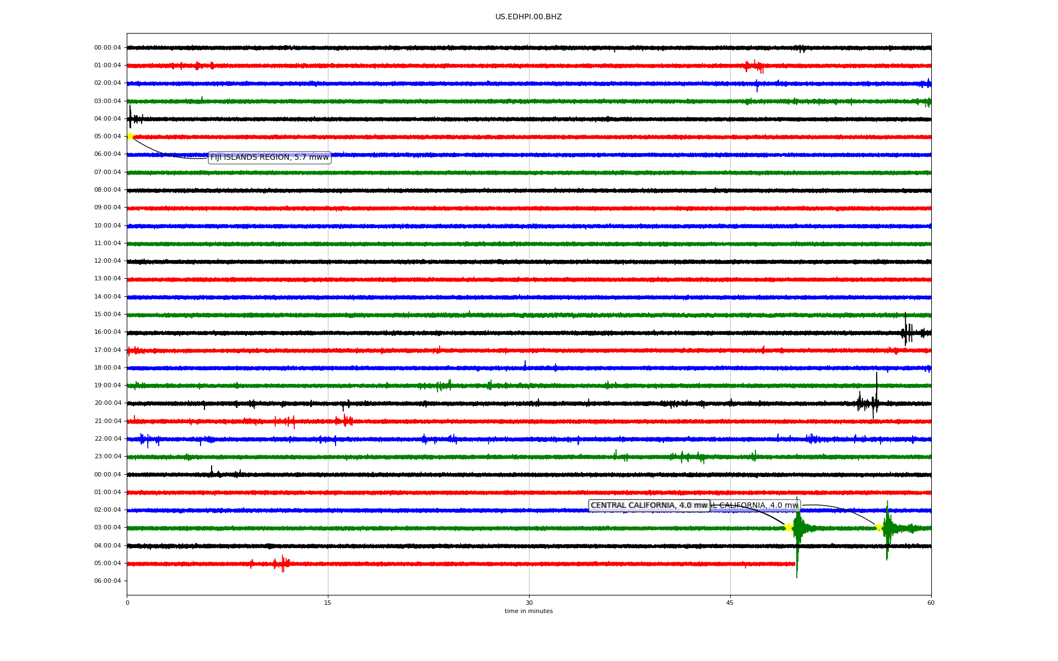Click the first Central California yellow star marker
Image resolution: width=1058 pixels, height=661 pixels.
(x=789, y=527)
